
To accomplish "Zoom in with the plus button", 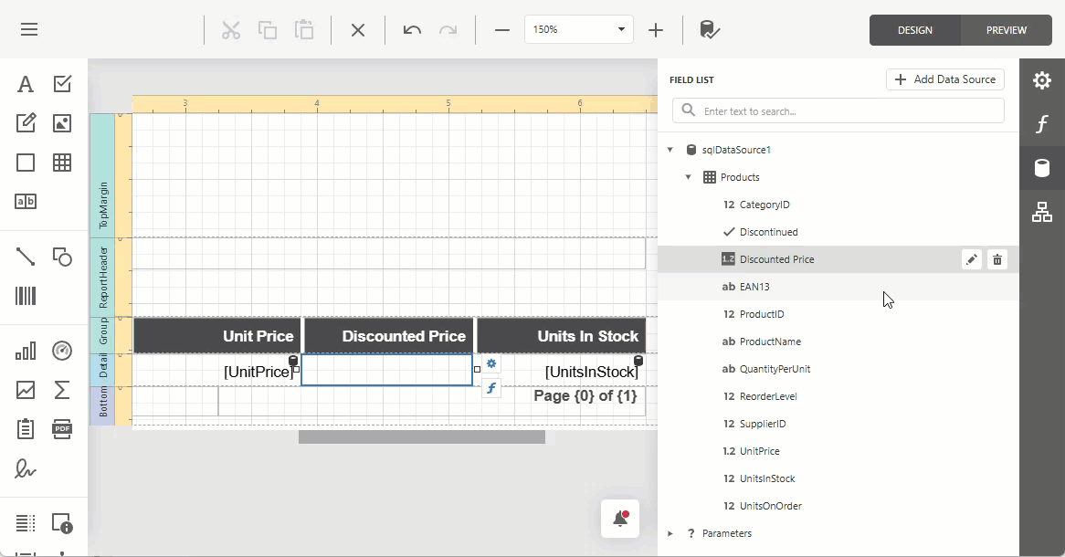I will (656, 30).
